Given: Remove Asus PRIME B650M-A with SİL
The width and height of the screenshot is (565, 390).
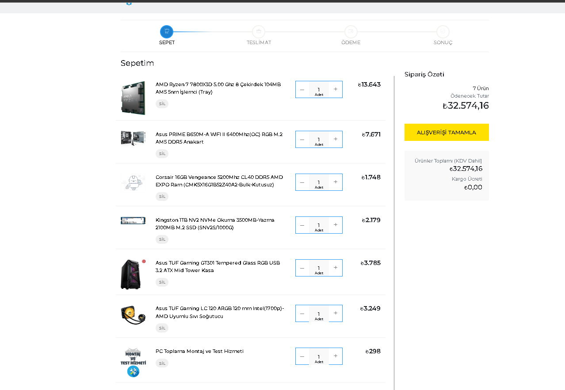Looking at the screenshot, I should tap(162, 154).
